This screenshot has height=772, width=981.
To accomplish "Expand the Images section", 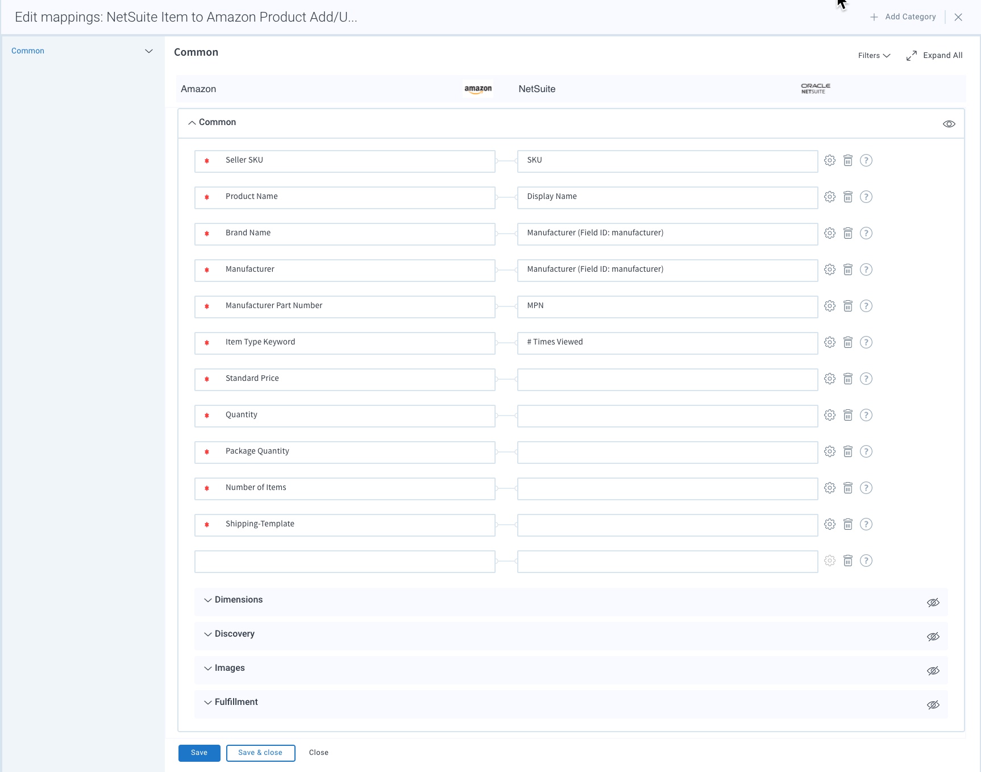I will click(208, 669).
